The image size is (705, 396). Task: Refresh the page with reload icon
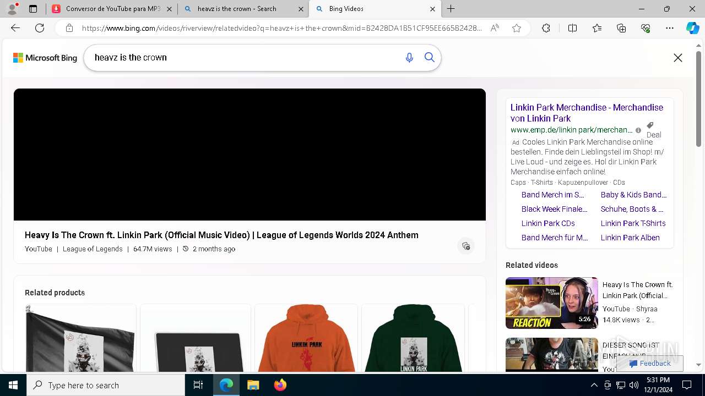(x=40, y=28)
